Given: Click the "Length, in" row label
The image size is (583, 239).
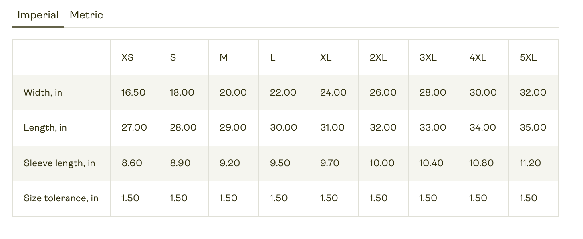Looking at the screenshot, I should pyautogui.click(x=45, y=128).
